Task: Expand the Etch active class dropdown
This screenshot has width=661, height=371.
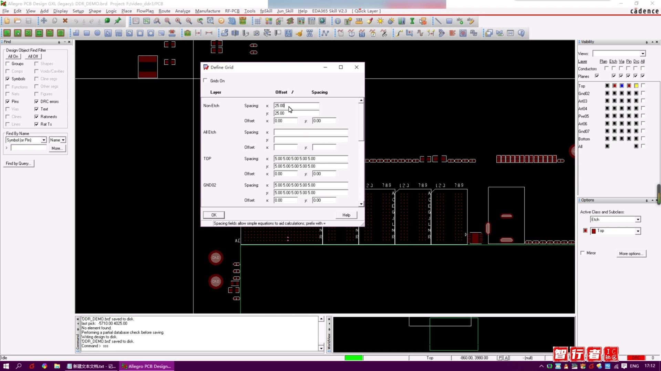Action: [x=638, y=220]
